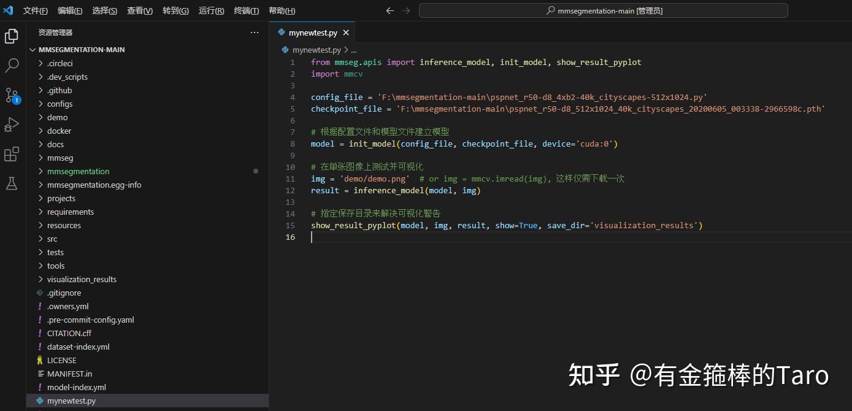Click the mmsegmentation-main search box at the top
852x411 pixels.
click(x=604, y=10)
